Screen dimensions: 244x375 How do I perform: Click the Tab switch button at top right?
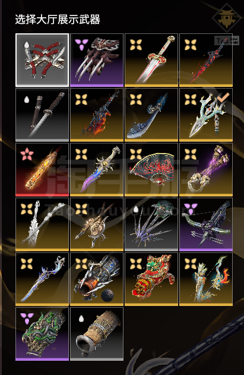point(227,40)
